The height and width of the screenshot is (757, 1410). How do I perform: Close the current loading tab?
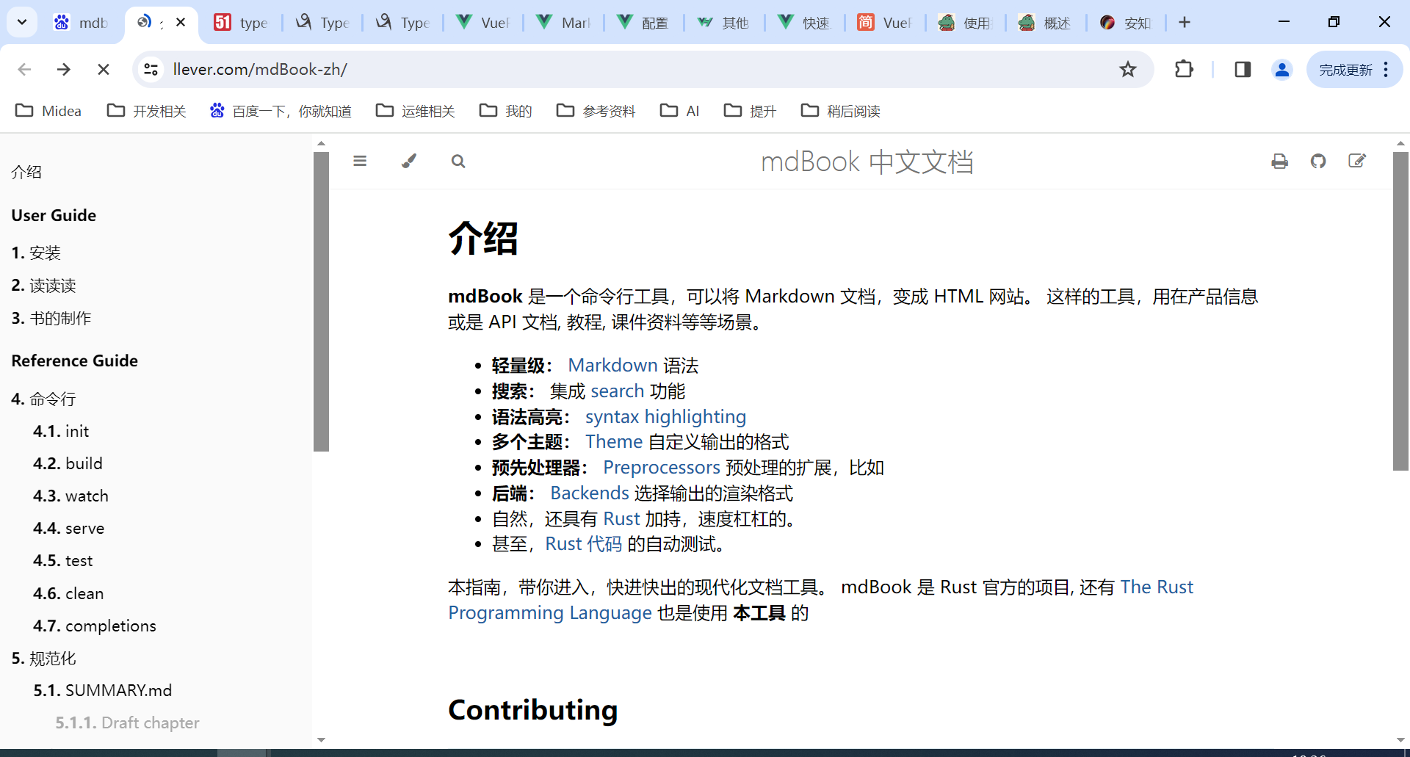click(181, 22)
